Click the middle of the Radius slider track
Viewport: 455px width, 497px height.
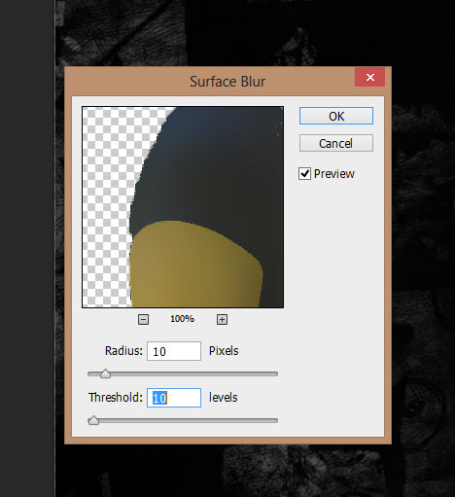(x=183, y=374)
